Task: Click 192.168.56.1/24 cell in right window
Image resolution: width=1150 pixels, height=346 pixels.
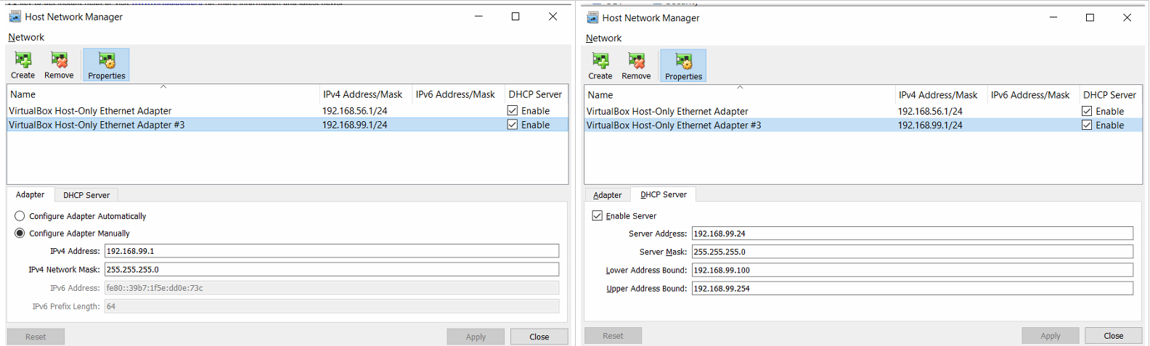Action: 930,112
